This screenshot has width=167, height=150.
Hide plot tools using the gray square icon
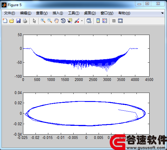tap(114, 21)
